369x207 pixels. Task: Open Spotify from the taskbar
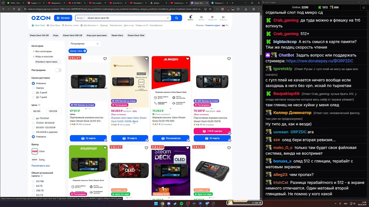coord(181,204)
